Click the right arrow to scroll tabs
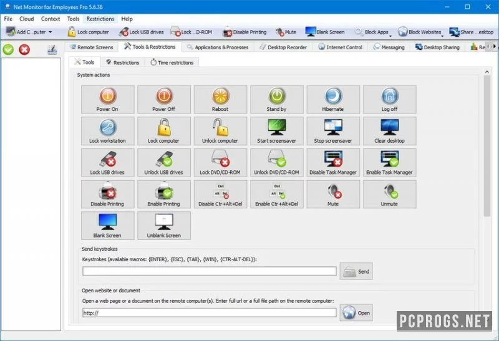This screenshot has width=499, height=341. [x=494, y=46]
